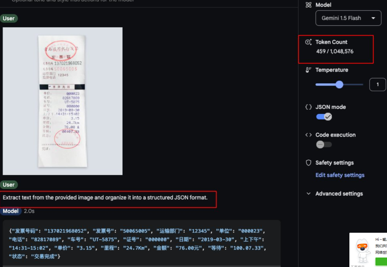Screen dimensions: 387x267
Task: Open the uploaded receipt image thumbnail
Action: 62,101
